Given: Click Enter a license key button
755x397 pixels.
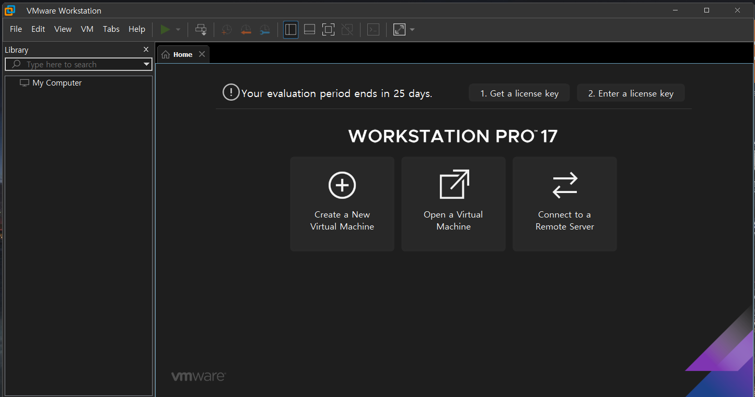Looking at the screenshot, I should (631, 93).
